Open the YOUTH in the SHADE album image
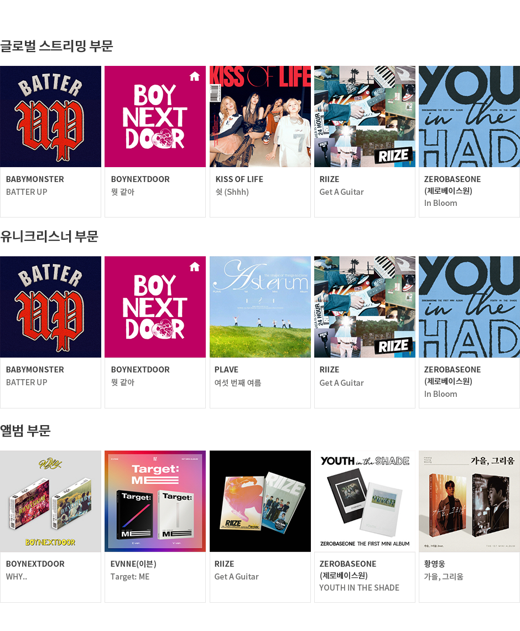520x631 pixels. [365, 501]
